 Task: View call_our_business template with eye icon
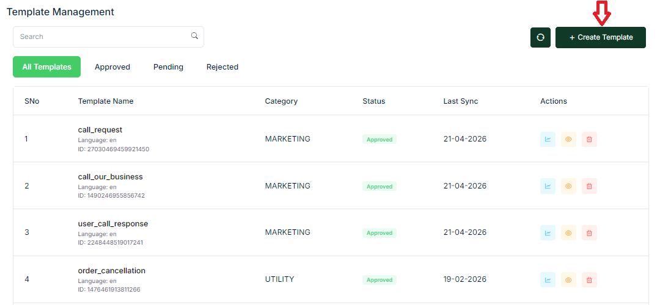(569, 186)
